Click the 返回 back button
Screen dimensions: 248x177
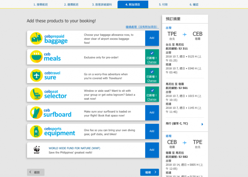pyautogui.click(x=36, y=172)
